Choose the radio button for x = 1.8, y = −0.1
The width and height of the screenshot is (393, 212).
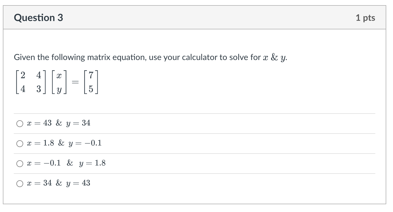20,144
